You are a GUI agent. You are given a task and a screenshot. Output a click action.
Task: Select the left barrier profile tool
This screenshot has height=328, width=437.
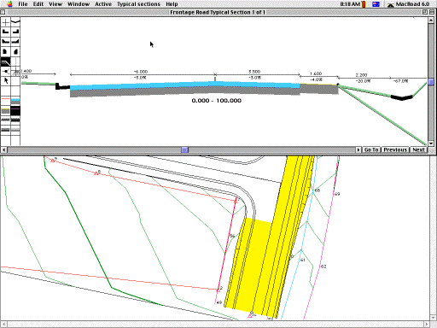5,51
